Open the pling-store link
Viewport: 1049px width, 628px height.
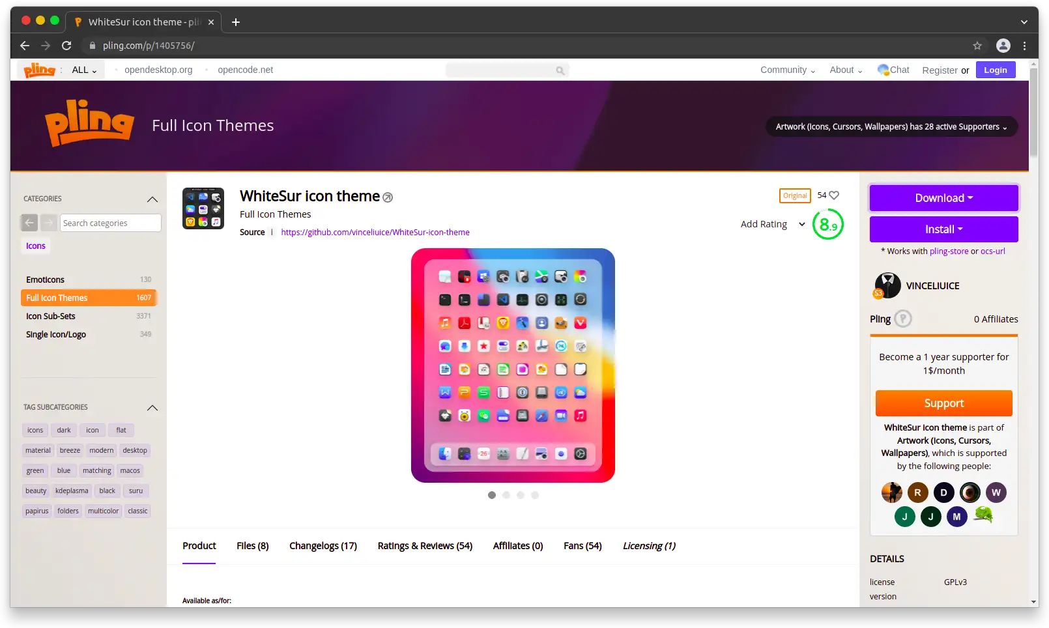tap(949, 251)
